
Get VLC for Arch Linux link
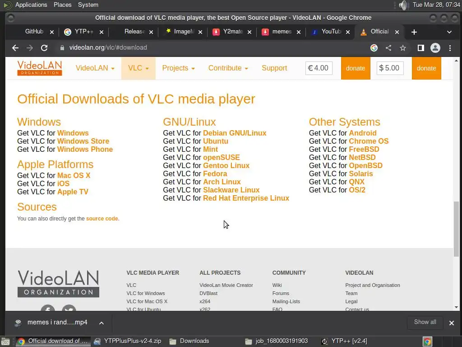coord(222,182)
